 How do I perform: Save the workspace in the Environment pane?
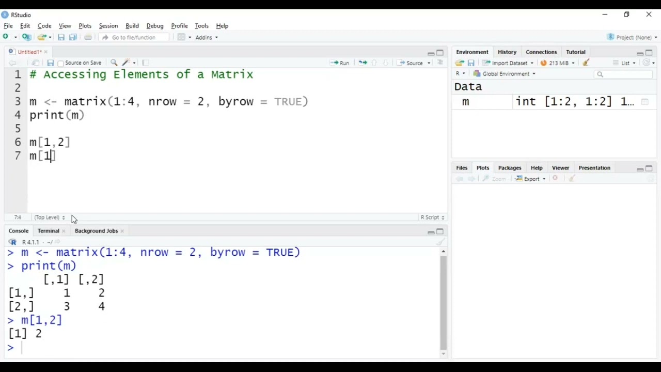pos(471,63)
